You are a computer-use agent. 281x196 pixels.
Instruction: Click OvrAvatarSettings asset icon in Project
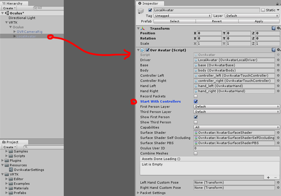point(11,170)
